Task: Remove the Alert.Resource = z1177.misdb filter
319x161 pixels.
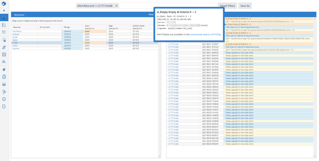Action: 117,6
